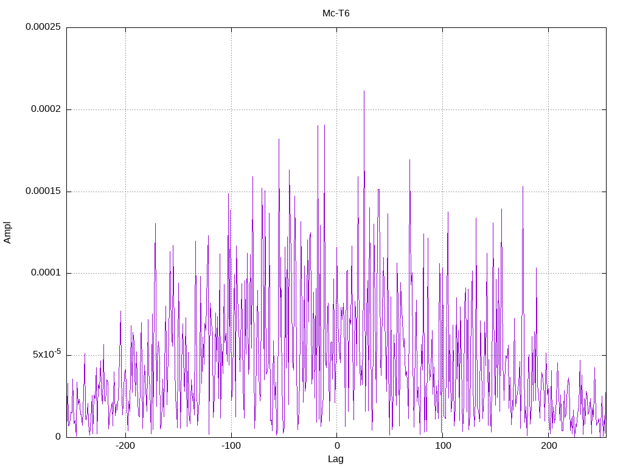
Task: Click the 0.00025 y-axis tick label
Action: (x=43, y=27)
